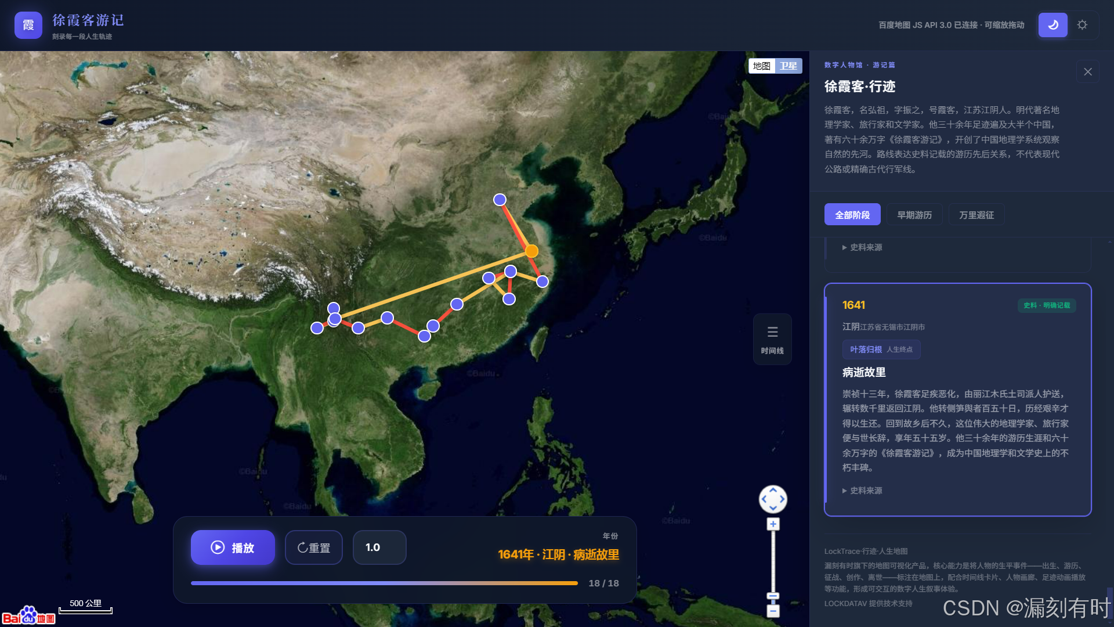This screenshot has height=627, width=1114.
Task: Select the easternmost purple route marker
Action: click(542, 282)
